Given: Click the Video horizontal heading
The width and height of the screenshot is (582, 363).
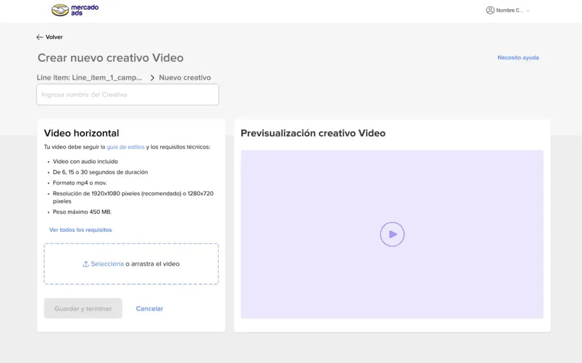Looking at the screenshot, I should [82, 133].
